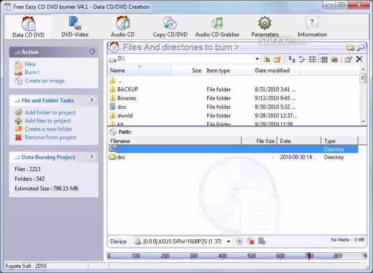Open the D:\ drive path dropdown

pos(257,59)
